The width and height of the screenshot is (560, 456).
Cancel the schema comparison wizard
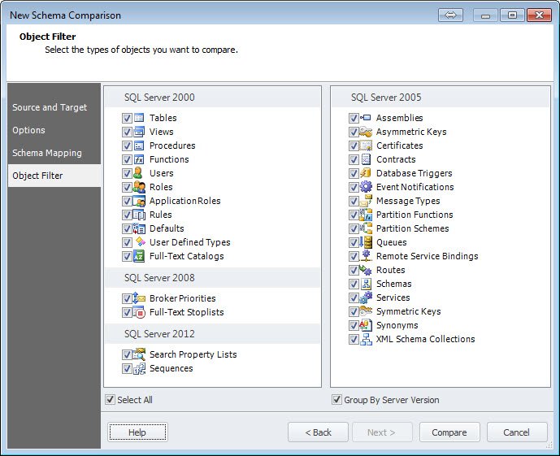coord(517,432)
